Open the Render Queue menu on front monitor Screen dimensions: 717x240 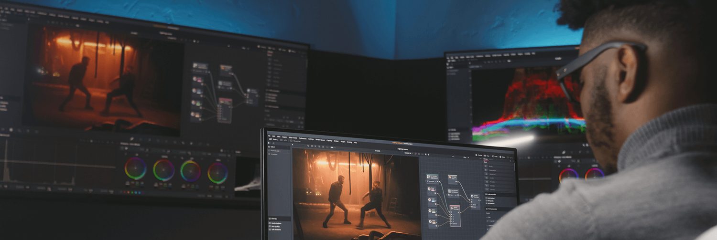(x=320, y=140)
